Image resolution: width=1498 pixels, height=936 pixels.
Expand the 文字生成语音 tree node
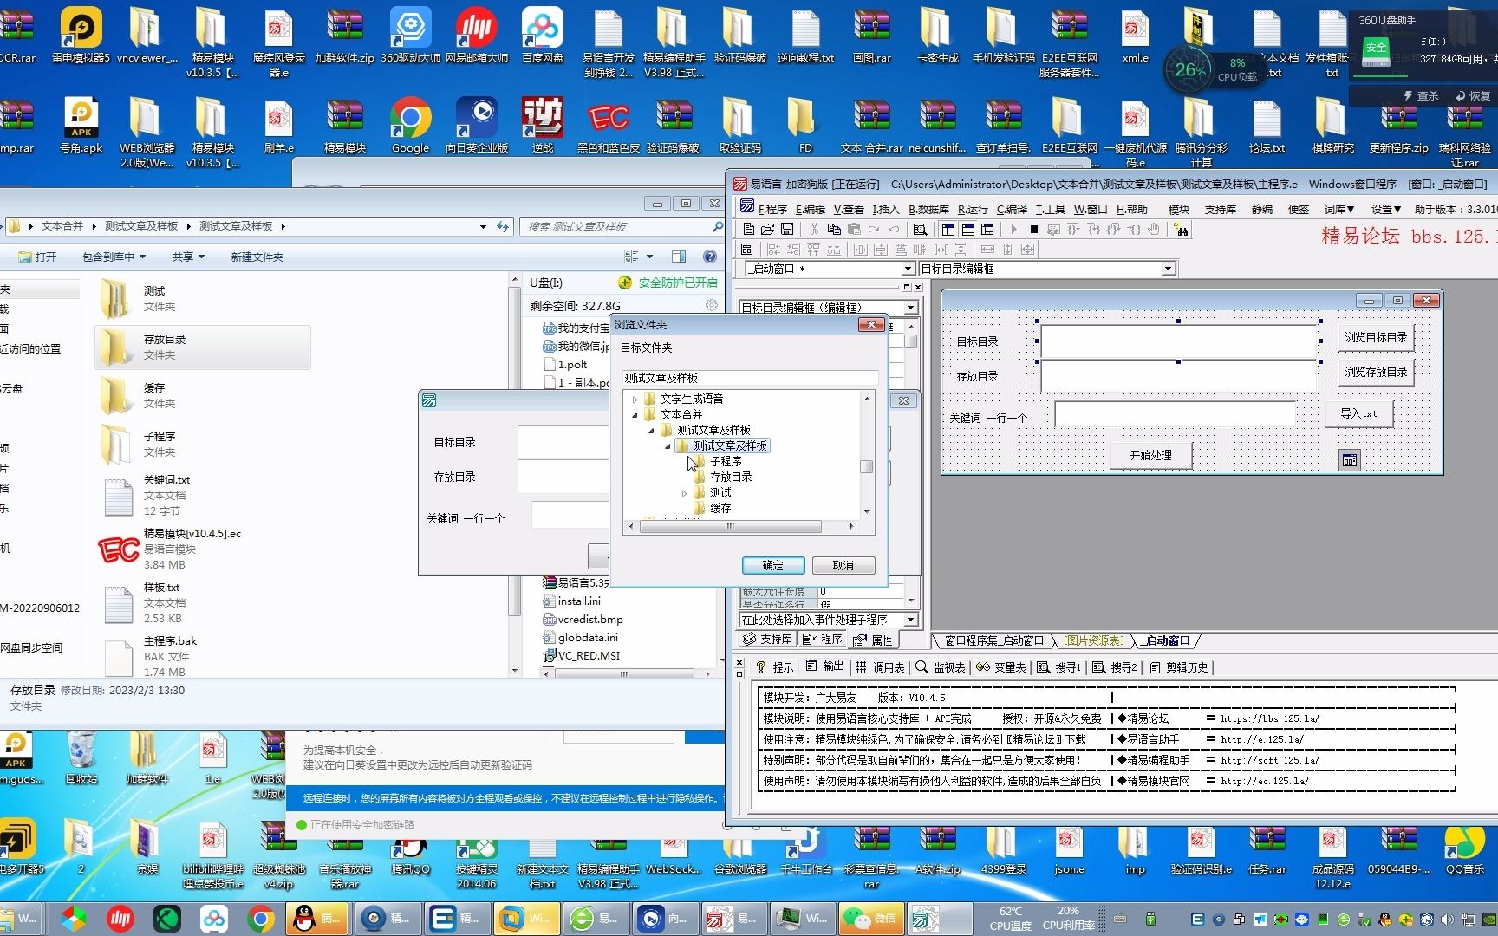(635, 400)
